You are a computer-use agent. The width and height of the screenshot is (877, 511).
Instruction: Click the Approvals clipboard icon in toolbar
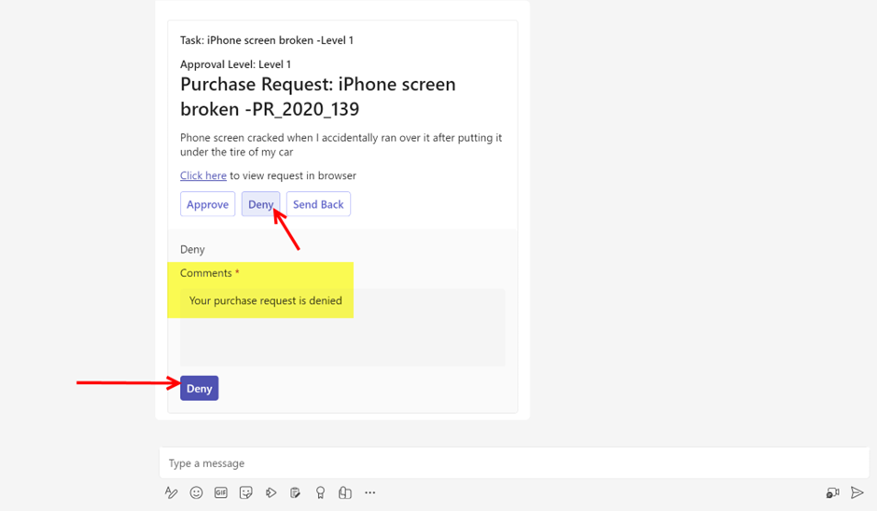point(295,492)
